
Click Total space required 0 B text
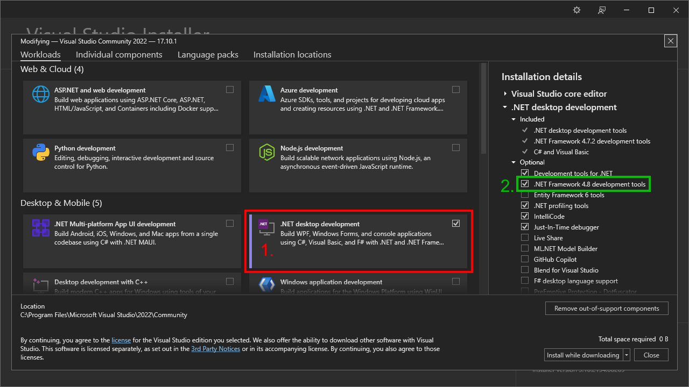click(x=633, y=339)
